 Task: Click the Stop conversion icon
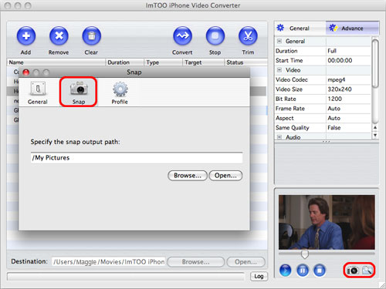coord(215,36)
